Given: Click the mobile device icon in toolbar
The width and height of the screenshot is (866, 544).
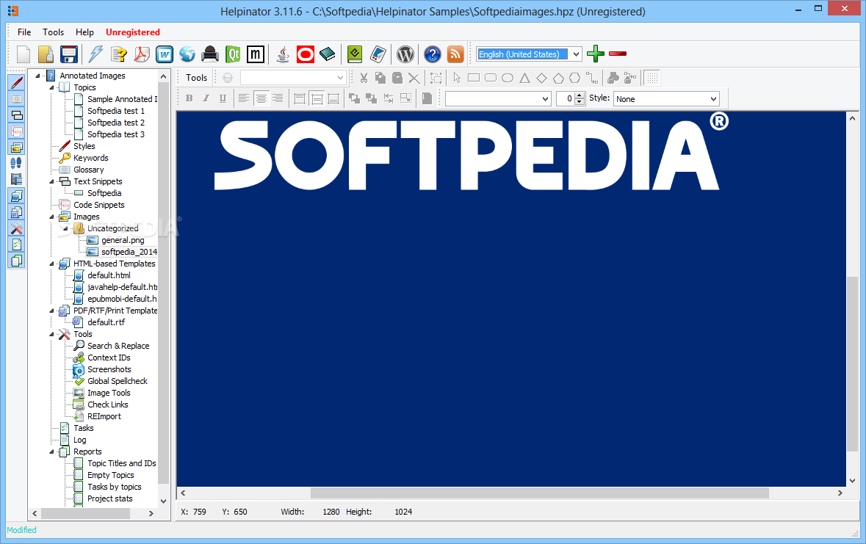Looking at the screenshot, I should 378,54.
